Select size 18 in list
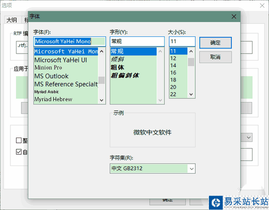Image resolution: width=269 pixels, height=210 pixels. (178, 80)
